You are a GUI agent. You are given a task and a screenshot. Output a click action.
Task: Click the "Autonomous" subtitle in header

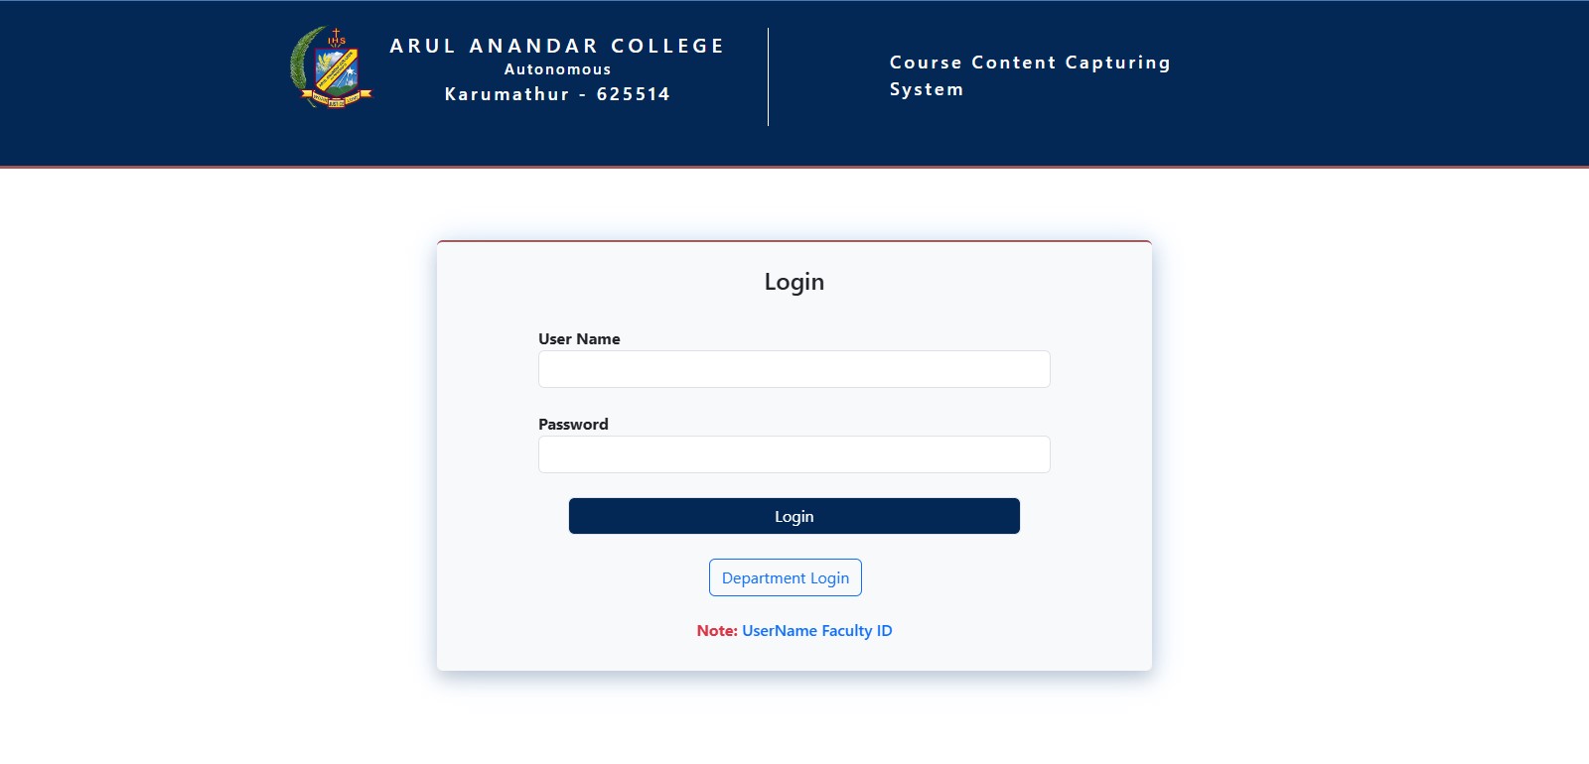557,69
